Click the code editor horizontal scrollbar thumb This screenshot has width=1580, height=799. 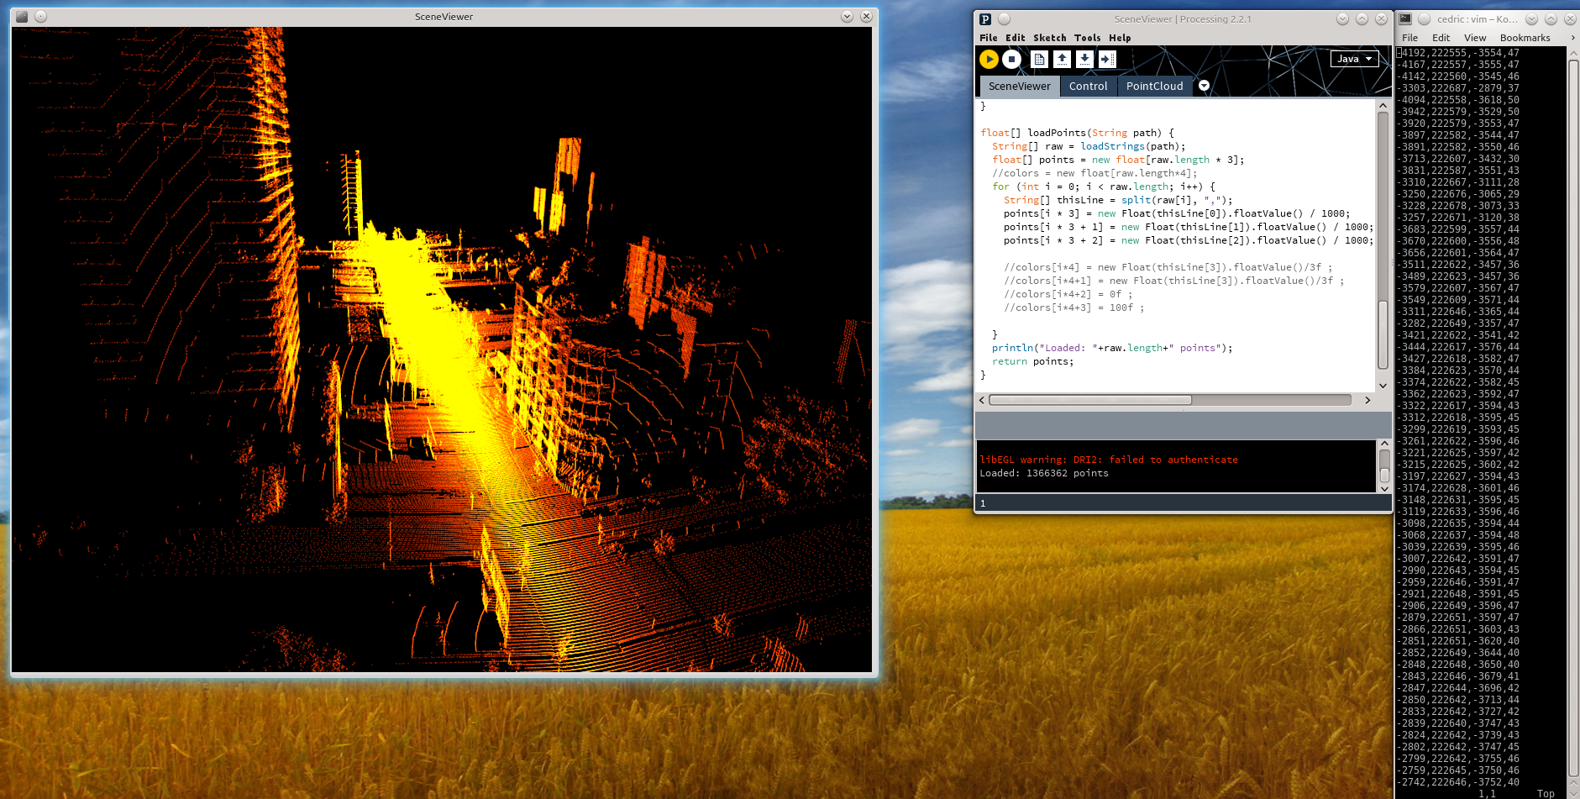1090,400
